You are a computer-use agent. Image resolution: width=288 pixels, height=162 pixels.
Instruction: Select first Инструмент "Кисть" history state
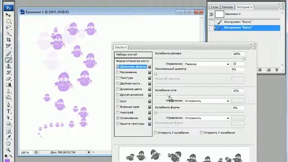244,22
